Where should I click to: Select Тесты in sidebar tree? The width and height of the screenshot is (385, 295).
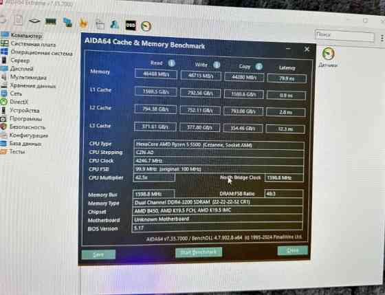coord(17,151)
